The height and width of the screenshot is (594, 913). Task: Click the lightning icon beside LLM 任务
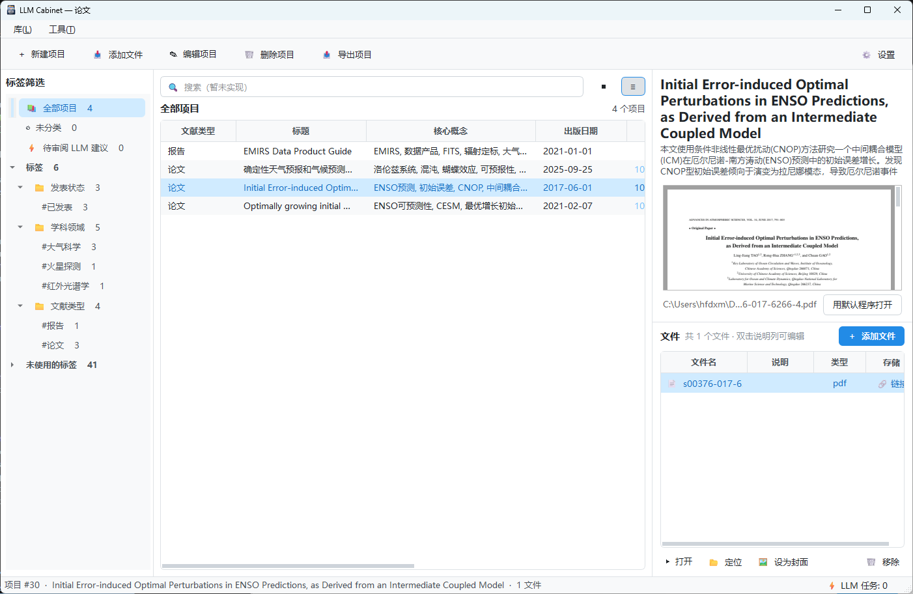(x=832, y=586)
